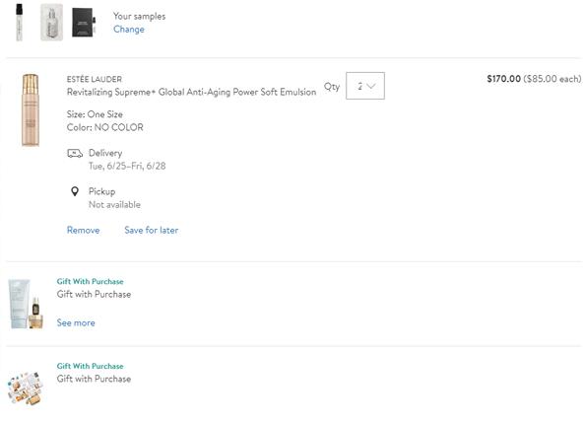The height and width of the screenshot is (422, 585).
Task: Open the second Gift with Purchase image
Action: (x=26, y=388)
